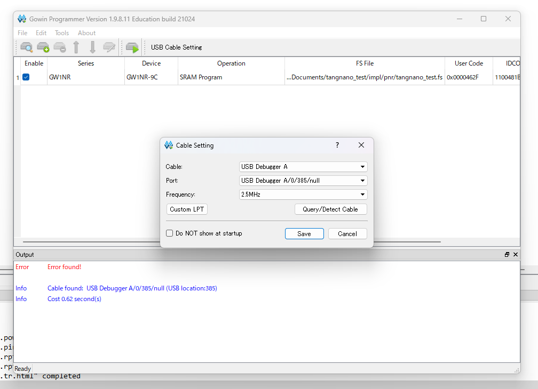
Task: Select the SRAM Program operation cell
Action: [x=231, y=77]
